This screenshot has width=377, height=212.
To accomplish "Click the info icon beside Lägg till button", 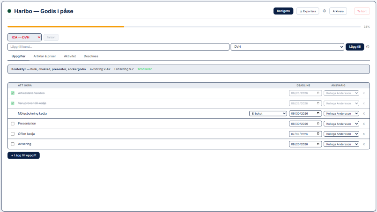I will pos(368,47).
